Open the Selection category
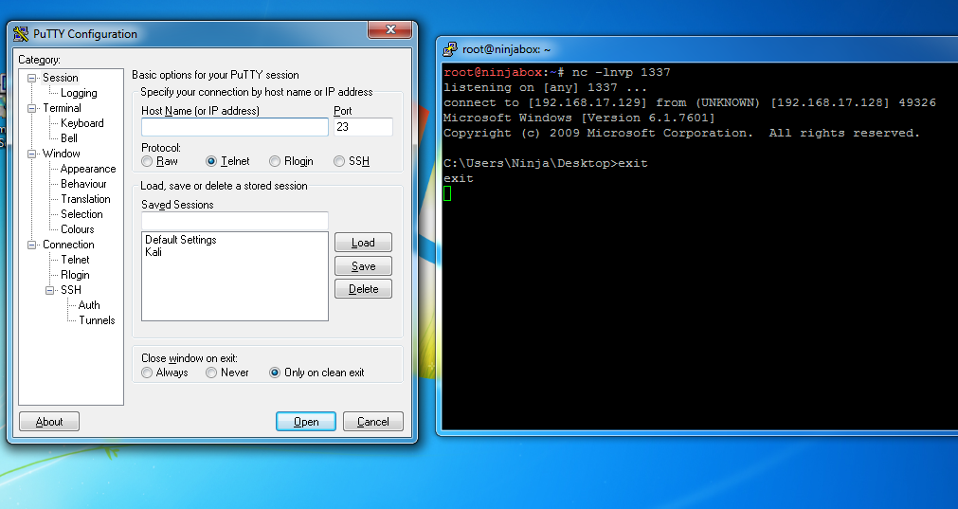This screenshot has width=958, height=509. 81,214
